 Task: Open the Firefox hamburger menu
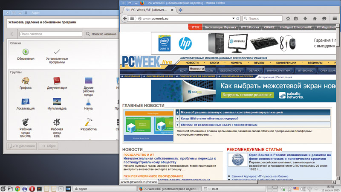point(335,18)
